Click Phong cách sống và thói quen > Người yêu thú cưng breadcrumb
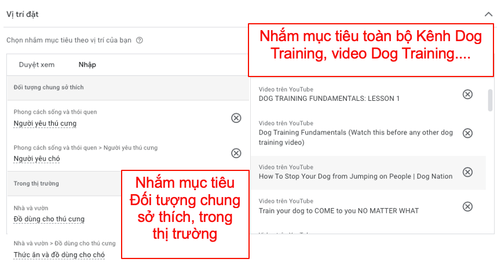The width and height of the screenshot is (501, 266). 86,148
